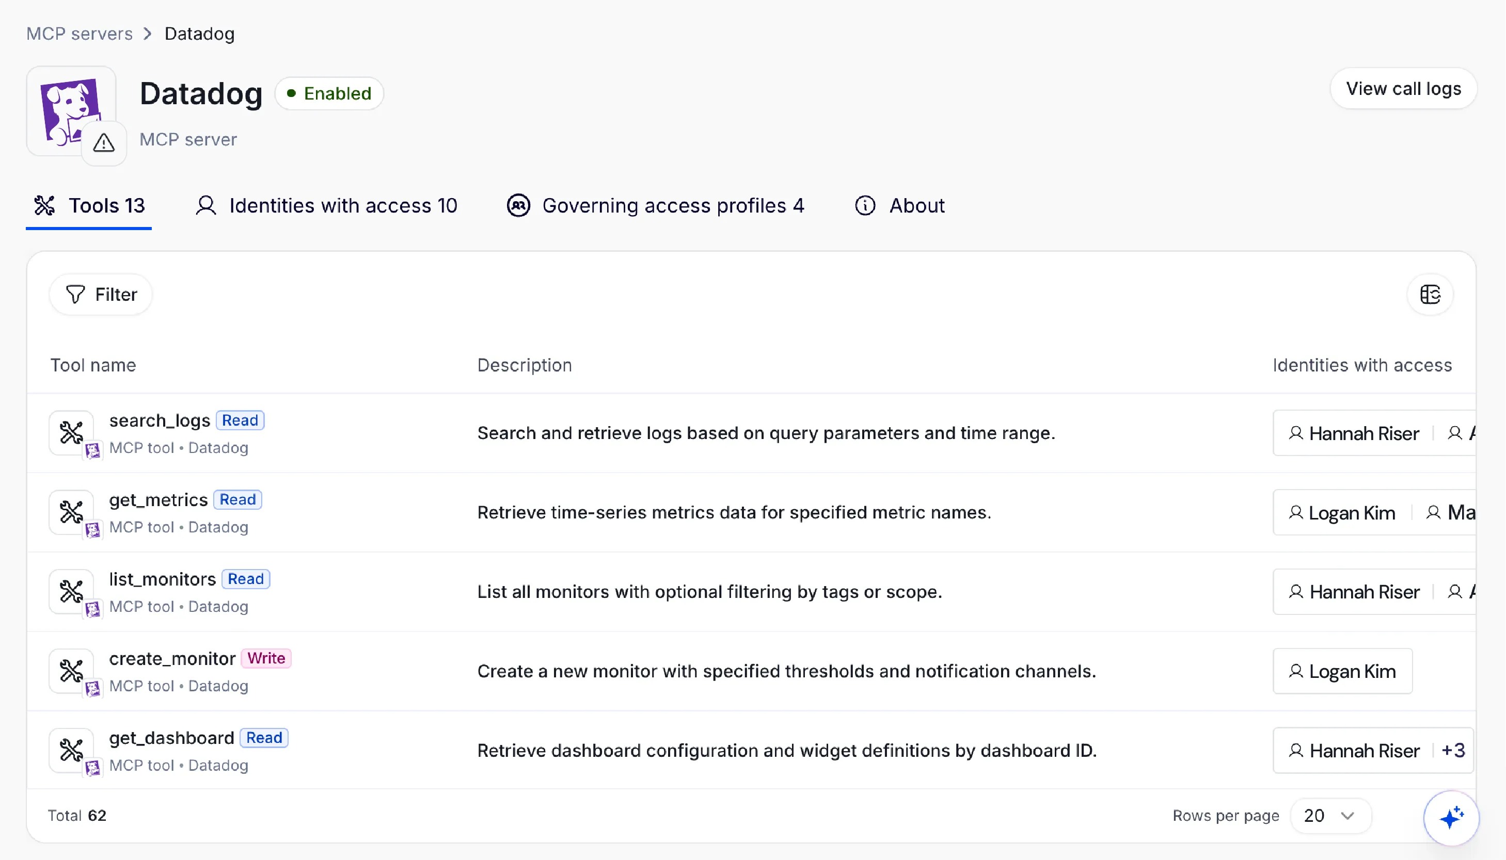
Task: Click the info icon beside About
Action: (865, 205)
